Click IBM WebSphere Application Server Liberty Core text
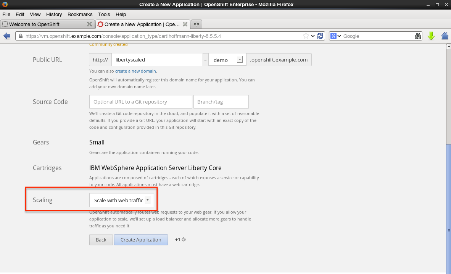This screenshot has height=274, width=451. 155,168
